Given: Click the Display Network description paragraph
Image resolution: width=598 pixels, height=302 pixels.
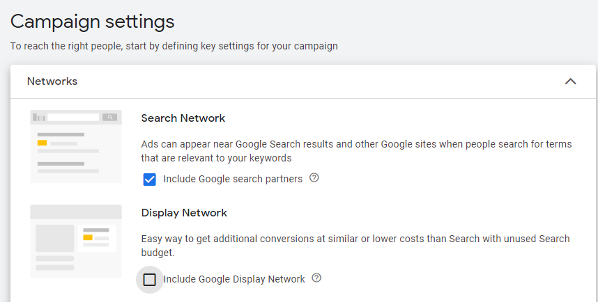Looking at the screenshot, I should pyautogui.click(x=355, y=246).
